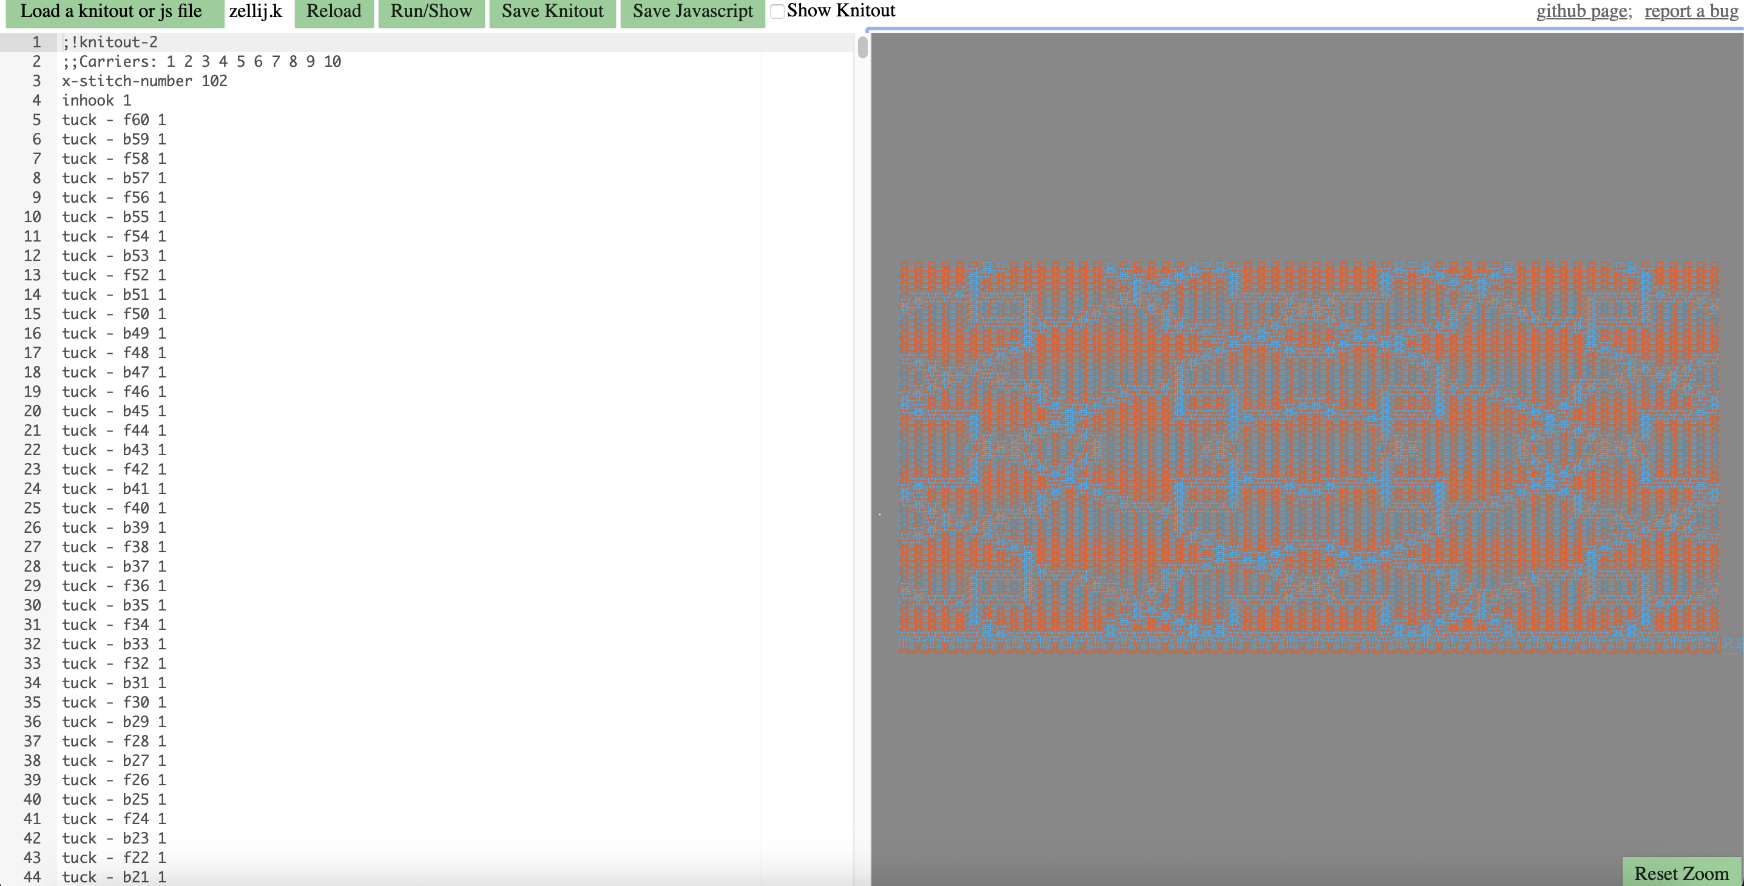The width and height of the screenshot is (1744, 886).
Task: Run the pattern with Run/Show
Action: click(431, 11)
